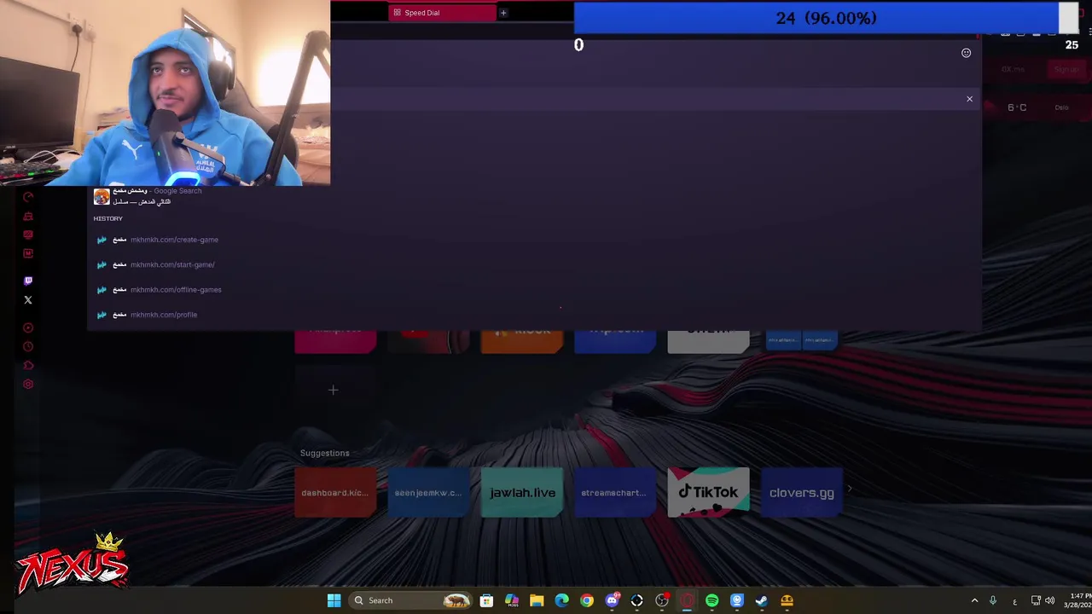Open Discord from taskbar
1092x614 pixels.
[612, 600]
